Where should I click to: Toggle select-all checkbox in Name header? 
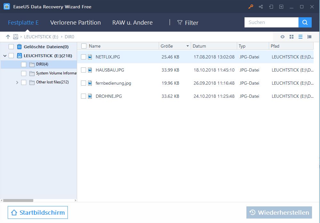tap(84, 46)
